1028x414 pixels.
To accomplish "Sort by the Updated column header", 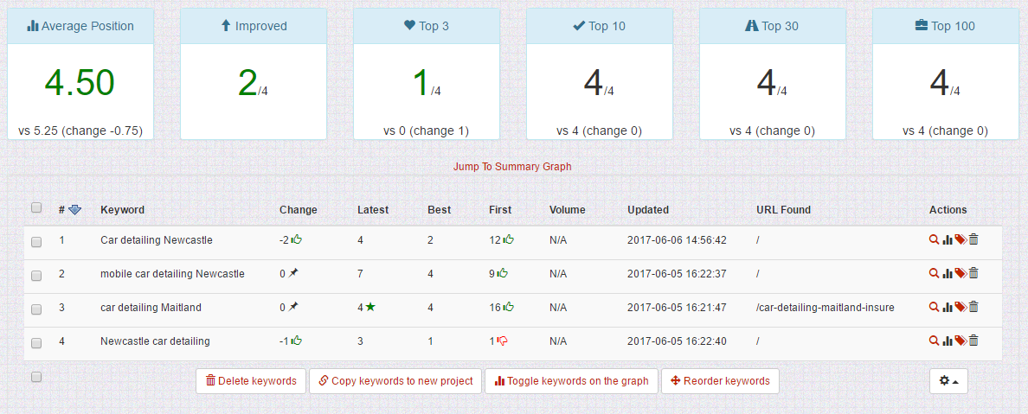I will pyautogui.click(x=648, y=210).
